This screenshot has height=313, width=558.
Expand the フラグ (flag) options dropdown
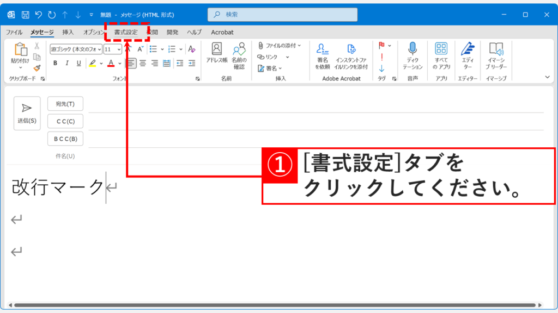tap(389, 46)
